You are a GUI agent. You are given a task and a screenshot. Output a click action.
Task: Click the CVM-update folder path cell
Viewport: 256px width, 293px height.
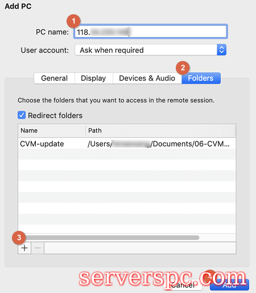(x=159, y=144)
